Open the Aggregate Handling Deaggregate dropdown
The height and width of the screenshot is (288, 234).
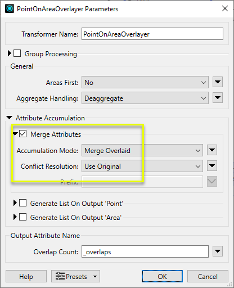point(145,98)
